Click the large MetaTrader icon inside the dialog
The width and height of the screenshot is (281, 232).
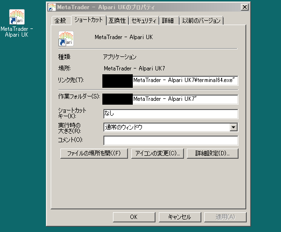pyautogui.click(x=66, y=39)
